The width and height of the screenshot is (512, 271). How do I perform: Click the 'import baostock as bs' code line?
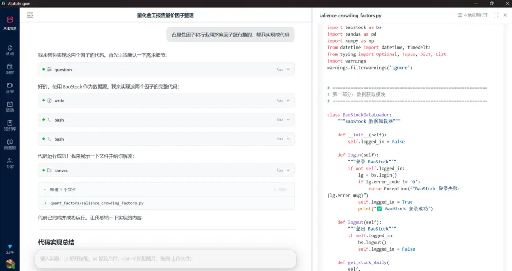(354, 27)
